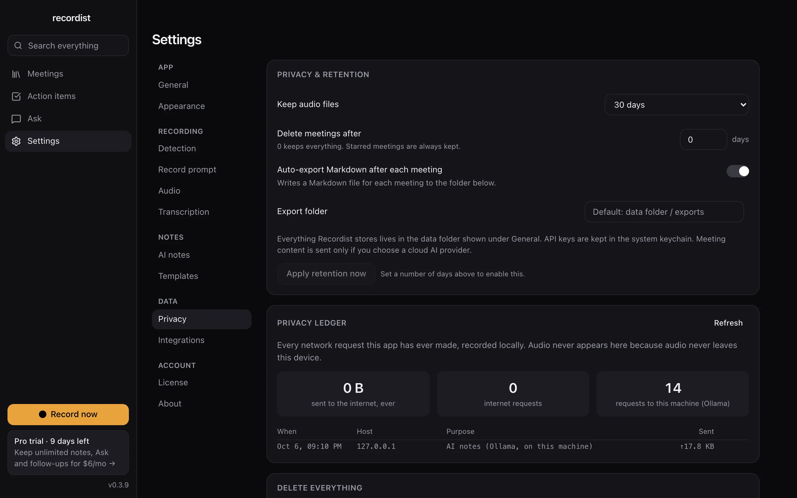Click the recordist app title

pos(71,18)
